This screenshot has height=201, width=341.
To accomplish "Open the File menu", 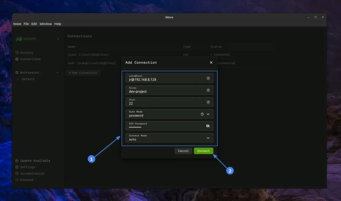I will (x=26, y=24).
